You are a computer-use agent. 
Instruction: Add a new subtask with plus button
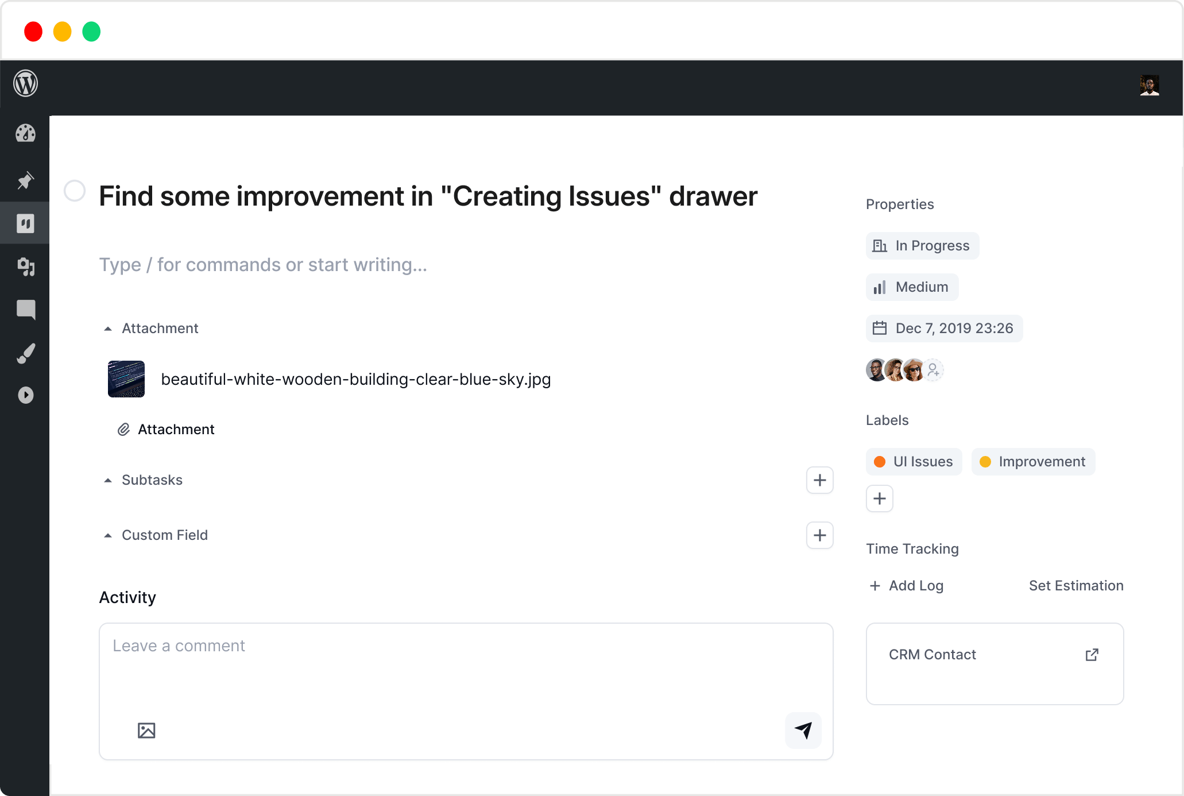820,480
